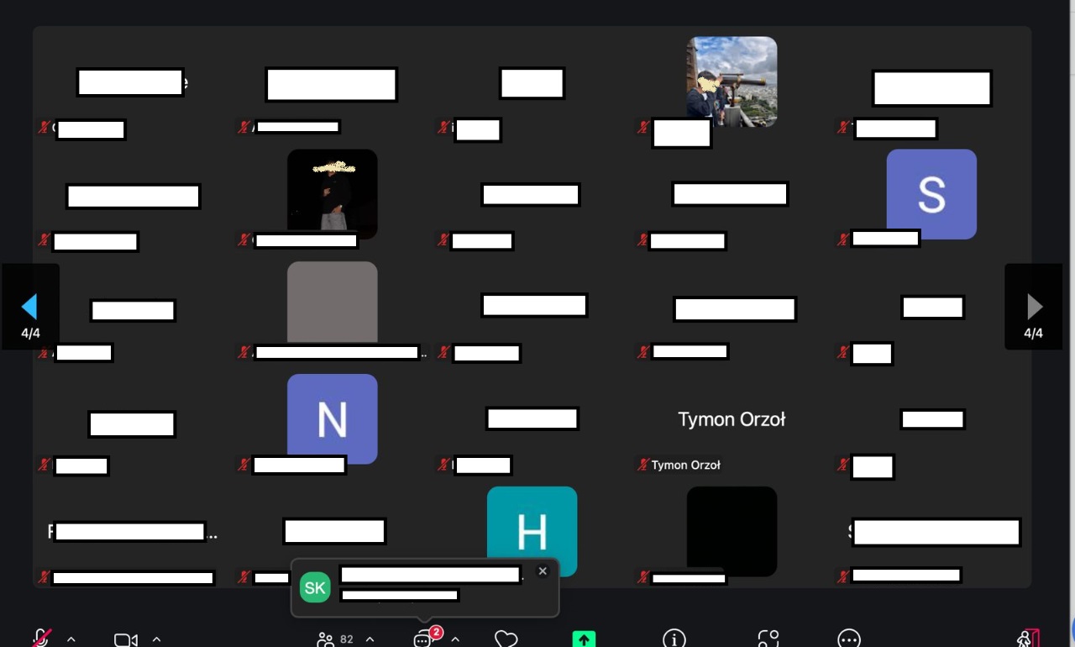This screenshot has width=1075, height=647.
Task: Go to the previous gallery page
Action: tap(30, 308)
